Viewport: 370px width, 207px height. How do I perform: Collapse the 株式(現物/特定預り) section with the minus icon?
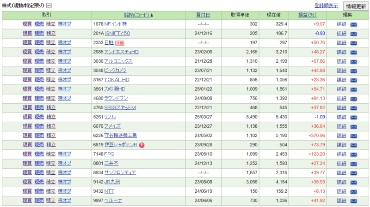tap(49, 6)
